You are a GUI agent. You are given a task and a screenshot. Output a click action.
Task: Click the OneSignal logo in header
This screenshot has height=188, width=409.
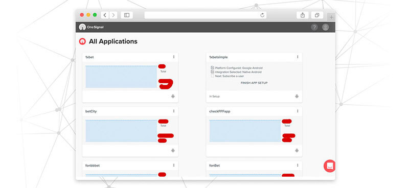pos(92,27)
